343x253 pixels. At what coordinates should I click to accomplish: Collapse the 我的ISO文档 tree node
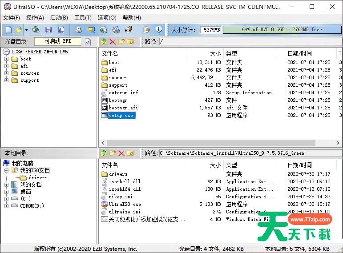coord(7,170)
